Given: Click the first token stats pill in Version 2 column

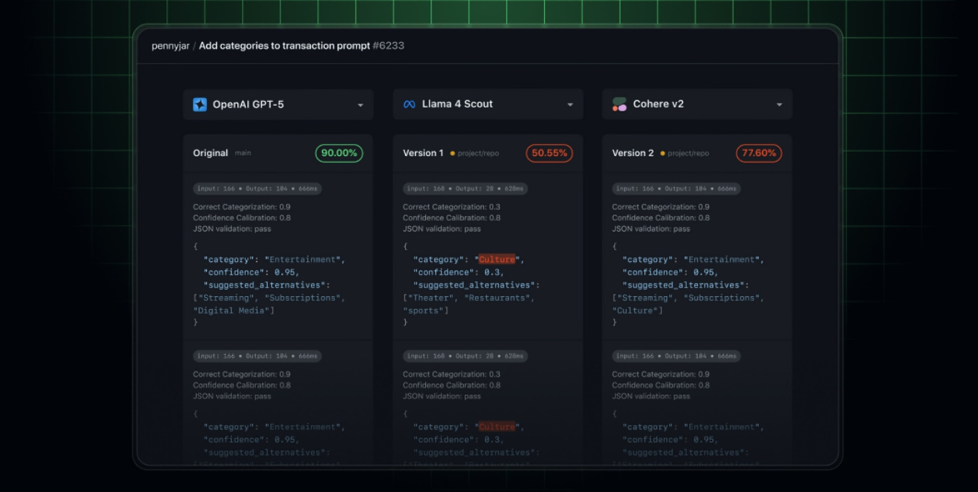Looking at the screenshot, I should coord(676,188).
